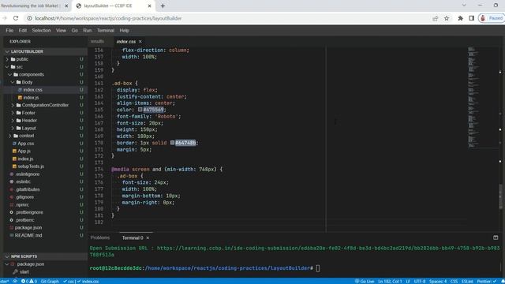Click the CSS file icon of App.css
Image resolution: width=505 pixels, height=284 pixels.
14,144
